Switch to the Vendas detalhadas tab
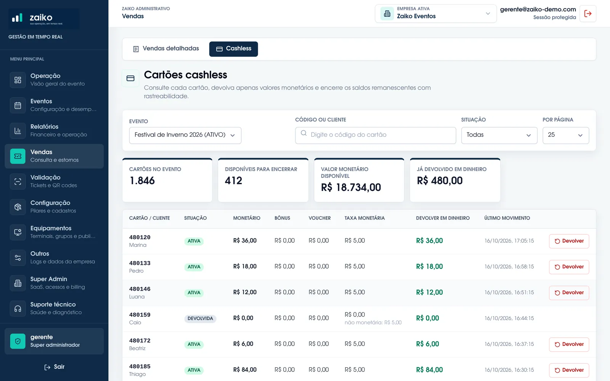The height and width of the screenshot is (381, 610). [166, 49]
